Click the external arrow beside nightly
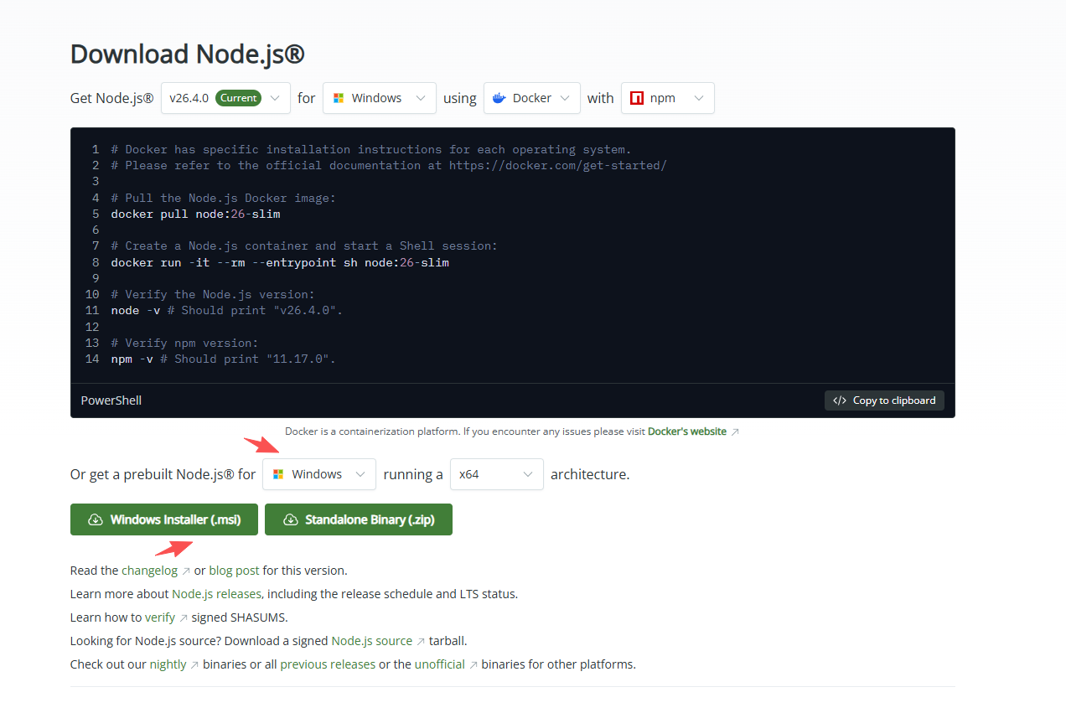The height and width of the screenshot is (713, 1066). coord(194,665)
